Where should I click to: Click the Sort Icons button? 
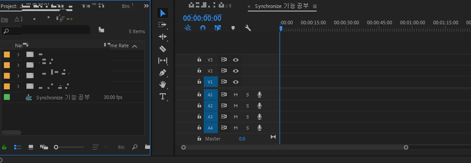96,147
